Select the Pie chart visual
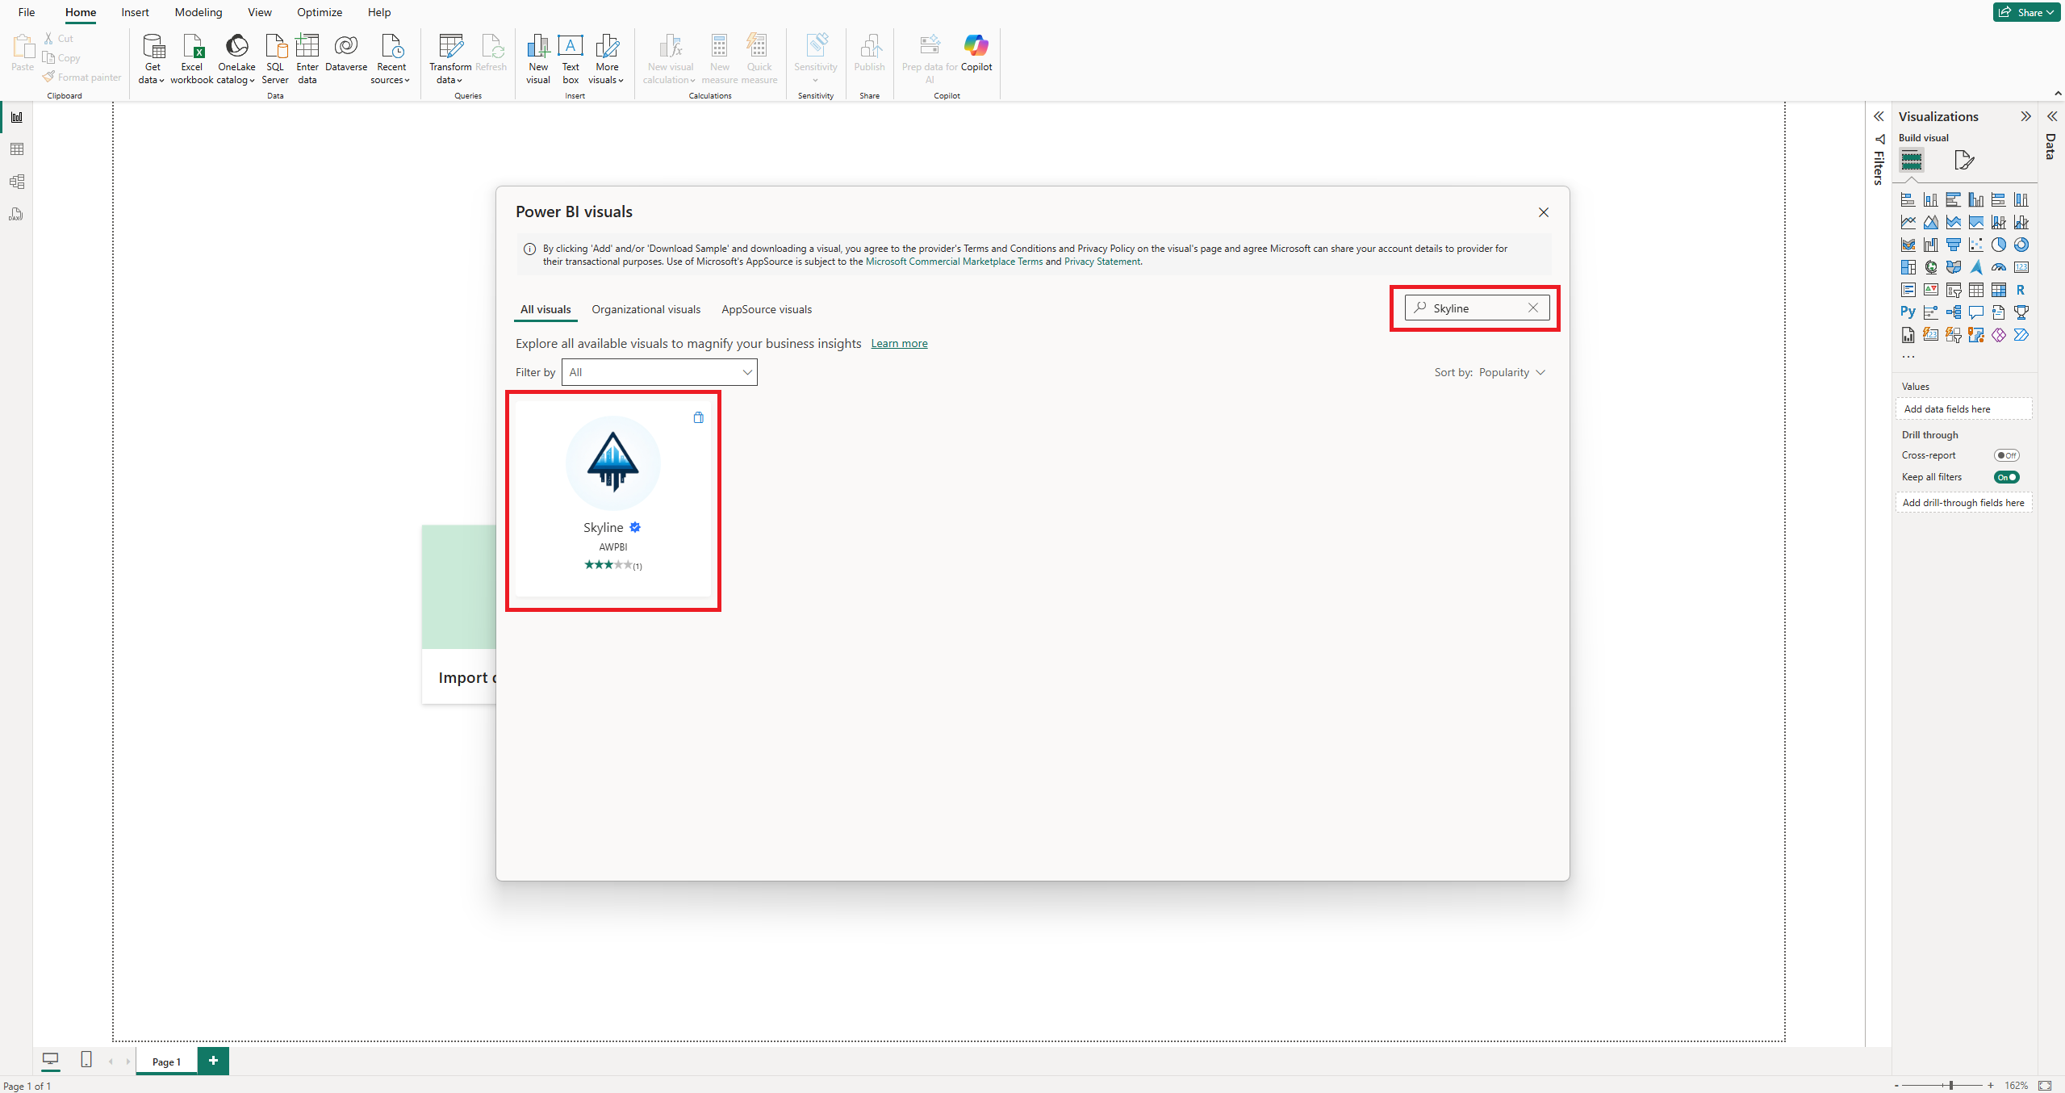Screen dimensions: 2065x1093 coord(1999,245)
